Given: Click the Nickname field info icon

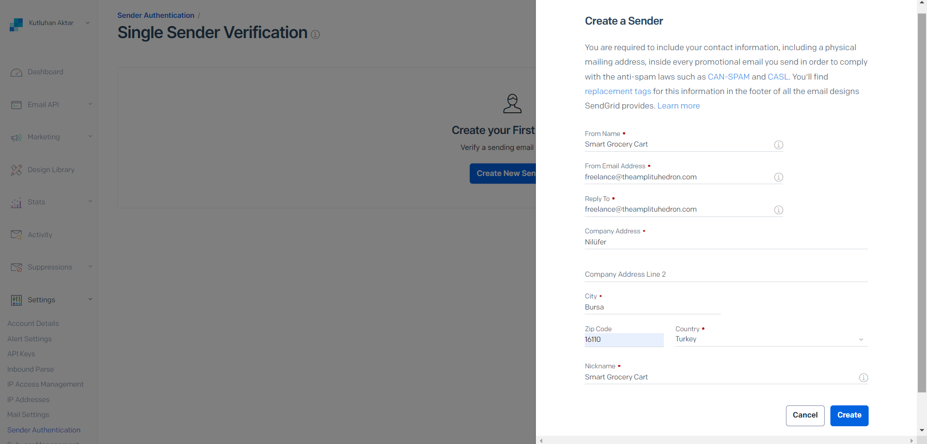Looking at the screenshot, I should 863,377.
